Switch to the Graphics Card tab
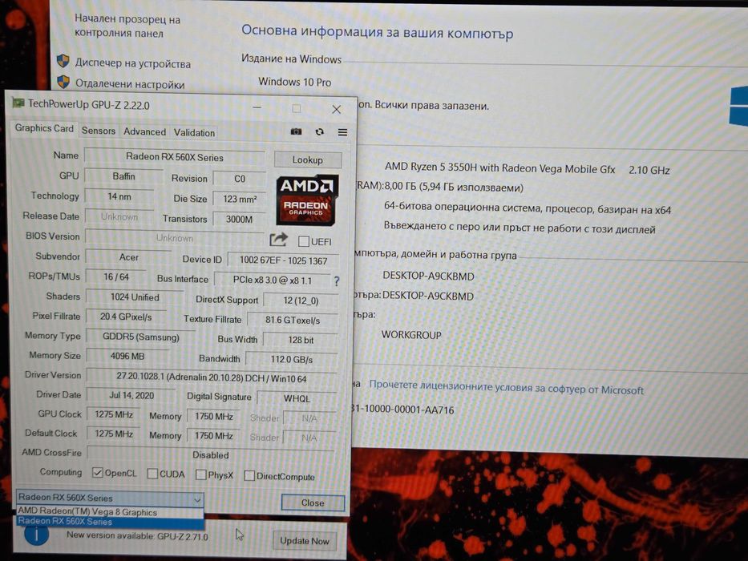Screen dimensions: 748x561 pyautogui.click(x=44, y=128)
